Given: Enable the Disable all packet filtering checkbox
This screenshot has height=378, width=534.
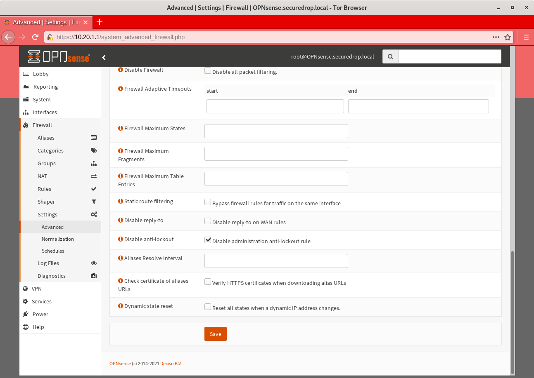Looking at the screenshot, I should [x=208, y=70].
